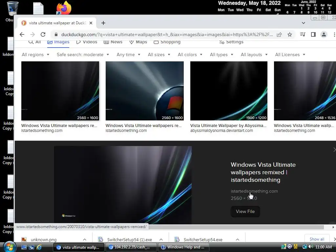Open the media control icon in toolbar

coord(303,34)
